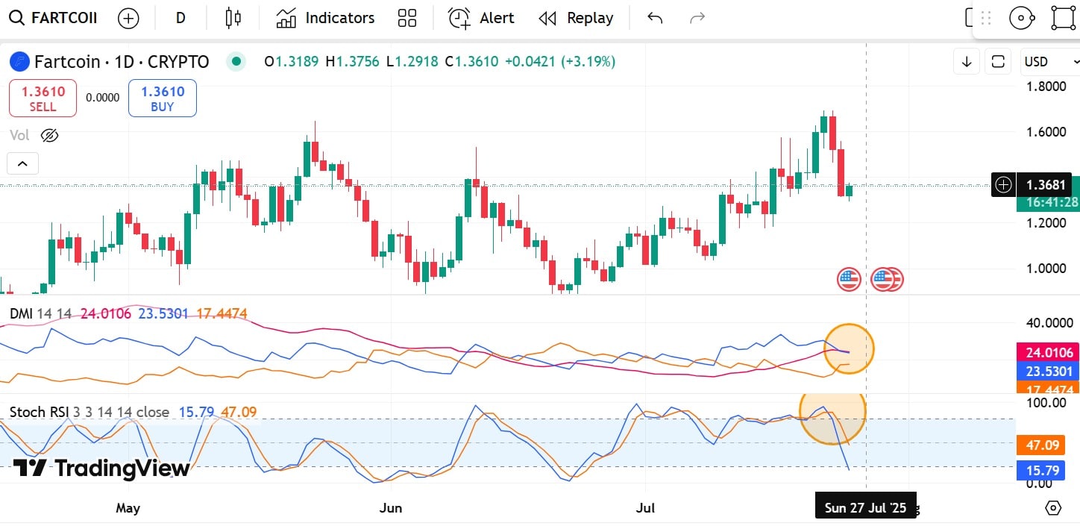Click the blue 1.3610 BUY button
The height and width of the screenshot is (526, 1080).
[x=162, y=98]
